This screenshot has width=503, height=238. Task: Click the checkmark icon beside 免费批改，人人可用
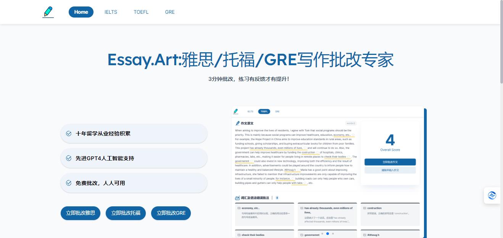click(69, 183)
